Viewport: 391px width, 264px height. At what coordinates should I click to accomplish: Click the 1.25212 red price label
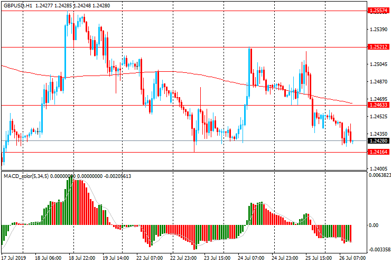click(x=378, y=47)
